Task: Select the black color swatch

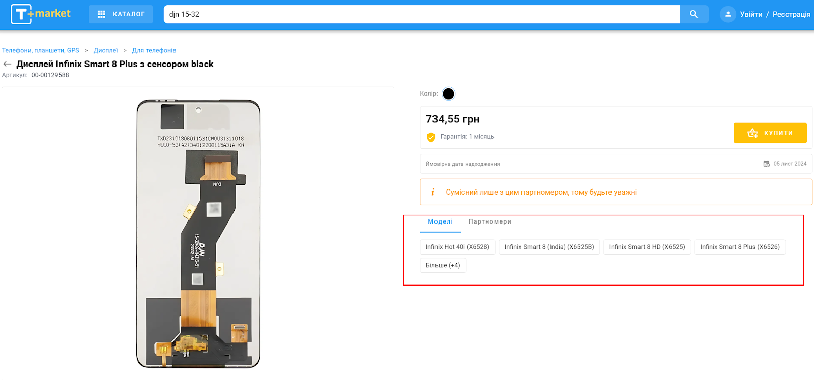Action: pyautogui.click(x=448, y=93)
